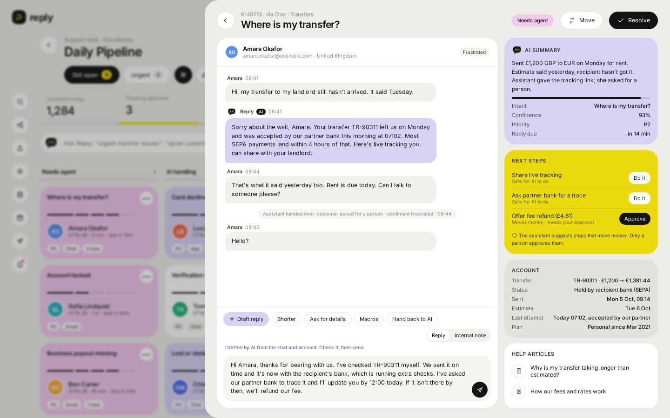This screenshot has width=670, height=418.
Task: Send the drafted reply with the arrow button
Action: [480, 390]
